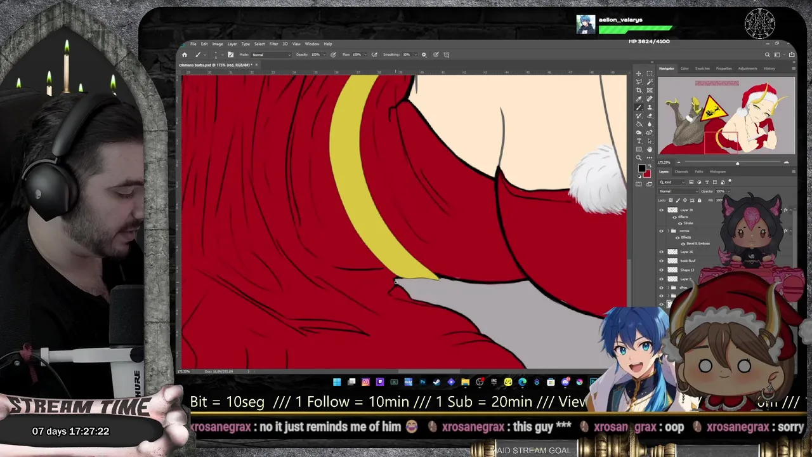Screen dimensions: 812x457
Task: Open the Flow dropdown arrow
Action: pos(366,55)
